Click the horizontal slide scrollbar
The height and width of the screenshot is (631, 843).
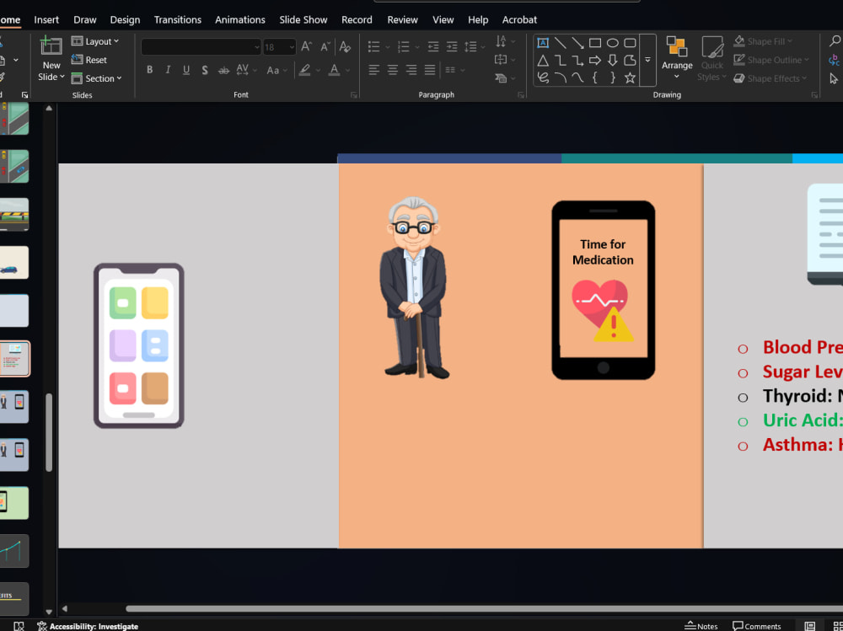click(484, 608)
